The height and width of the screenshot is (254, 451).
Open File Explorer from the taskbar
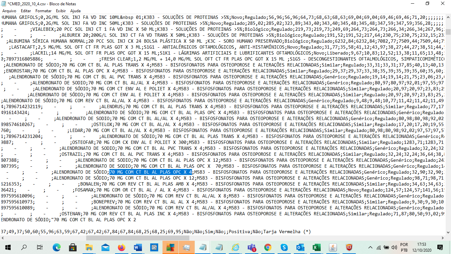pyautogui.click(x=89, y=247)
